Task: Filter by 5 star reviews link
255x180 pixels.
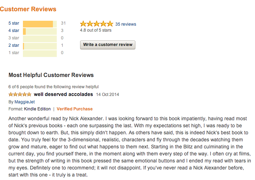Action: pos(14,23)
